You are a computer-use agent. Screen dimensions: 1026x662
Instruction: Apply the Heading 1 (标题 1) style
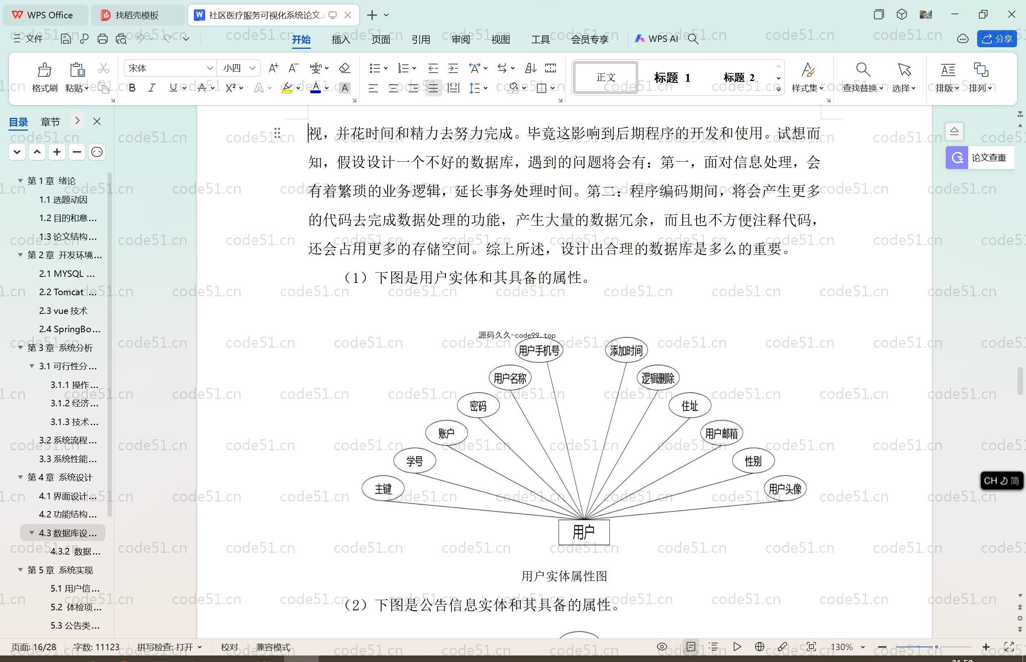(x=672, y=78)
